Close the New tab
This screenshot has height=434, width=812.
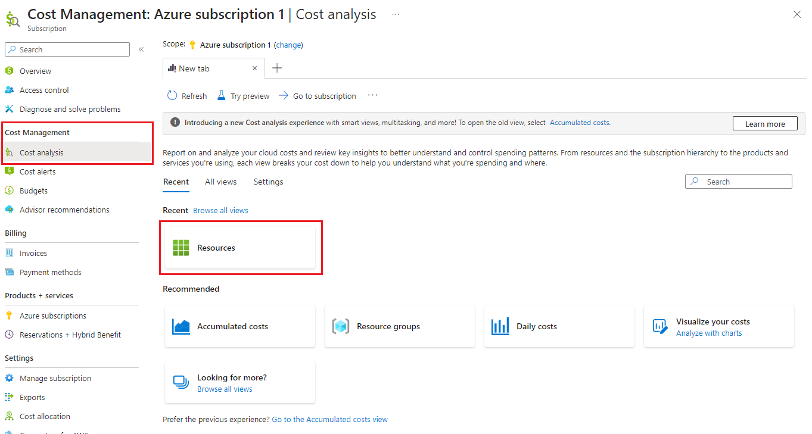click(255, 68)
